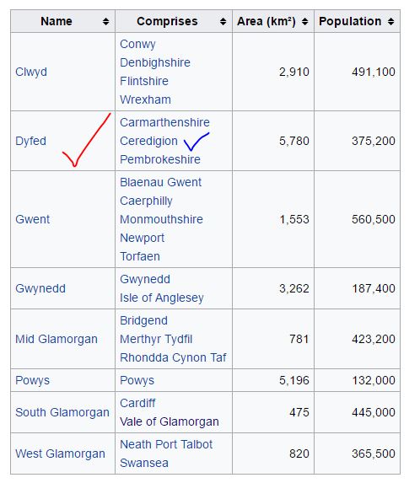Open the Carmarthenshire link

164,122
